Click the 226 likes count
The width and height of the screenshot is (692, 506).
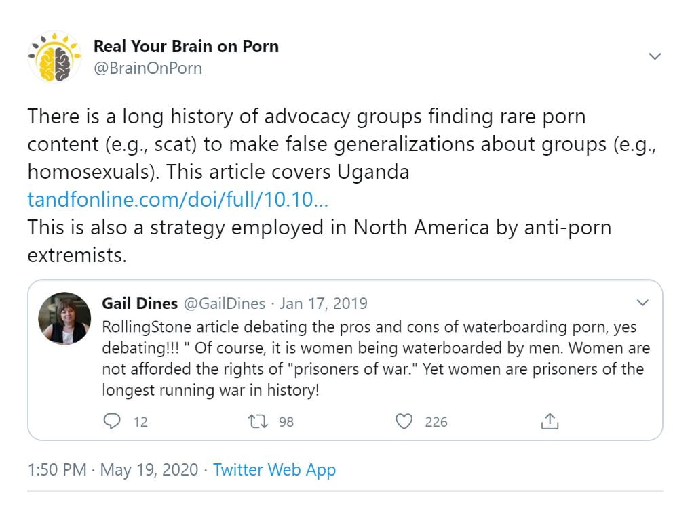click(x=436, y=422)
